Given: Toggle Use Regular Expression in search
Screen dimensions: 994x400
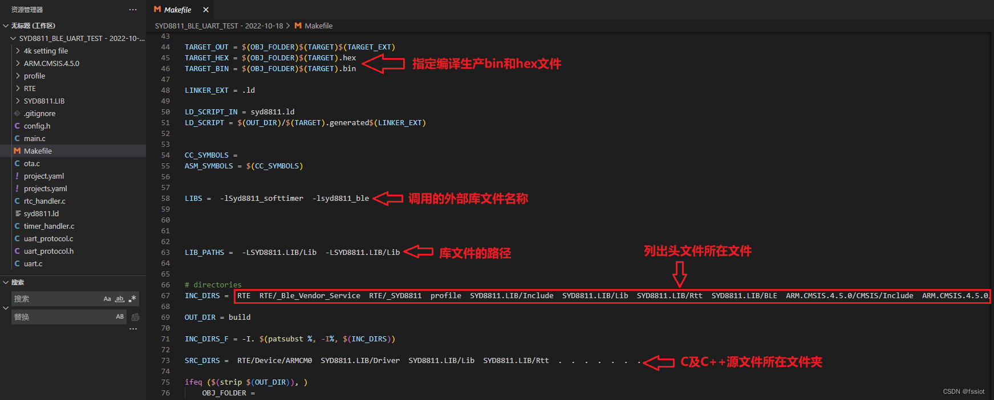Looking at the screenshot, I should click(132, 299).
